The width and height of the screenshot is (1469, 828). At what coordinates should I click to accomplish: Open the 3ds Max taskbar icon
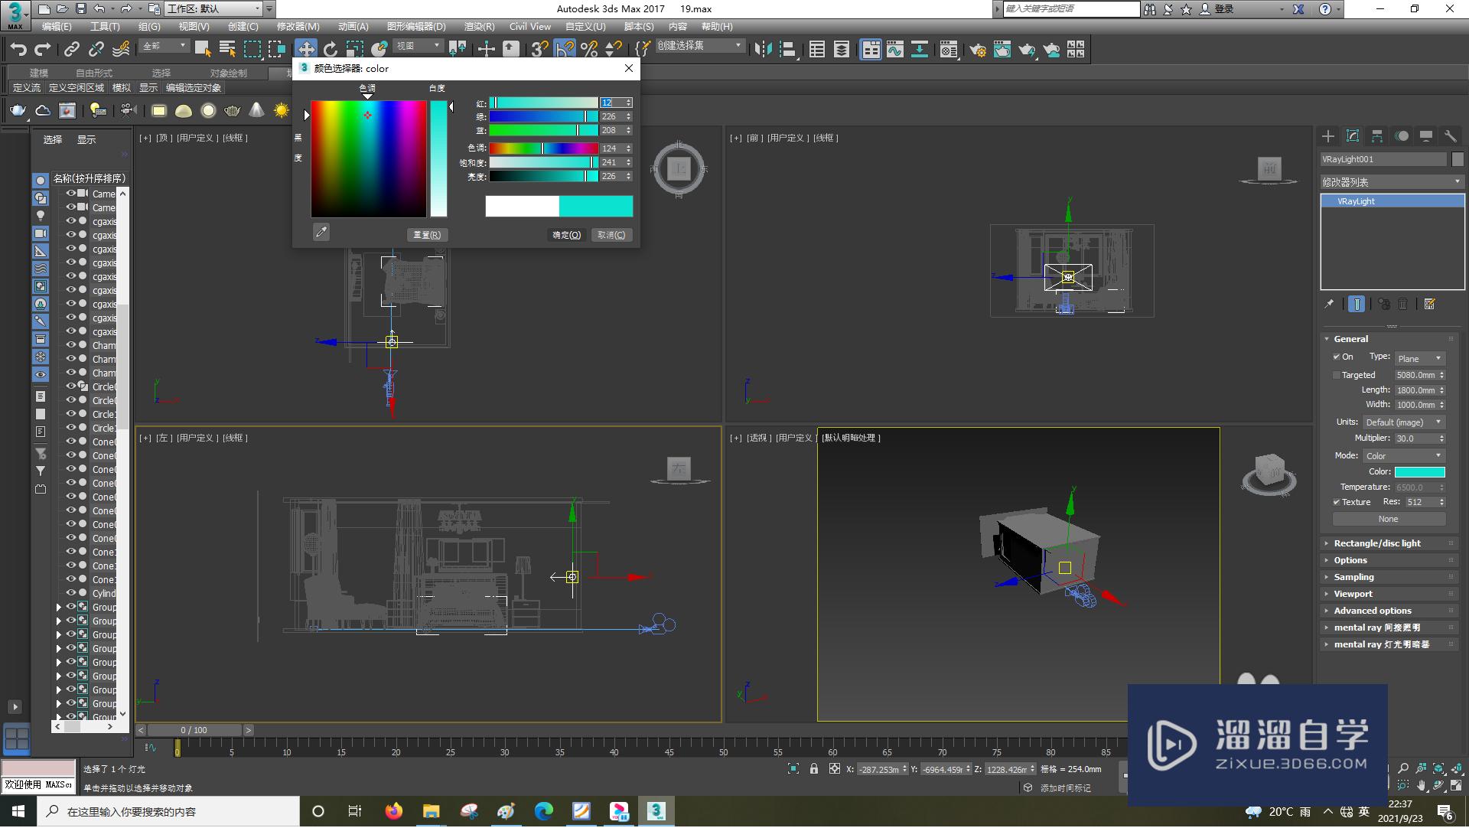click(x=656, y=811)
